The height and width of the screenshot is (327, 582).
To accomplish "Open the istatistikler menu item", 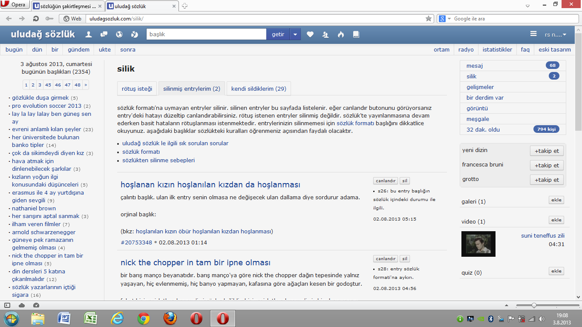I will click(x=497, y=49).
